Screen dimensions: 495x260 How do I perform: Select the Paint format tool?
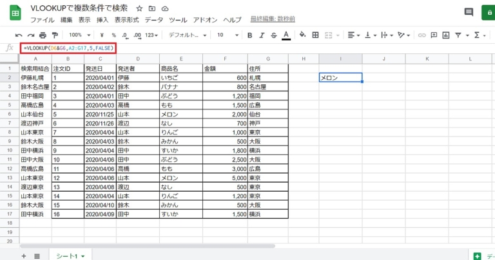click(54, 35)
